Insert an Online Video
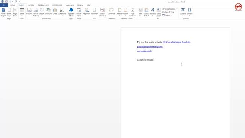Viewport: 245px width, 138px height. pos(79,12)
